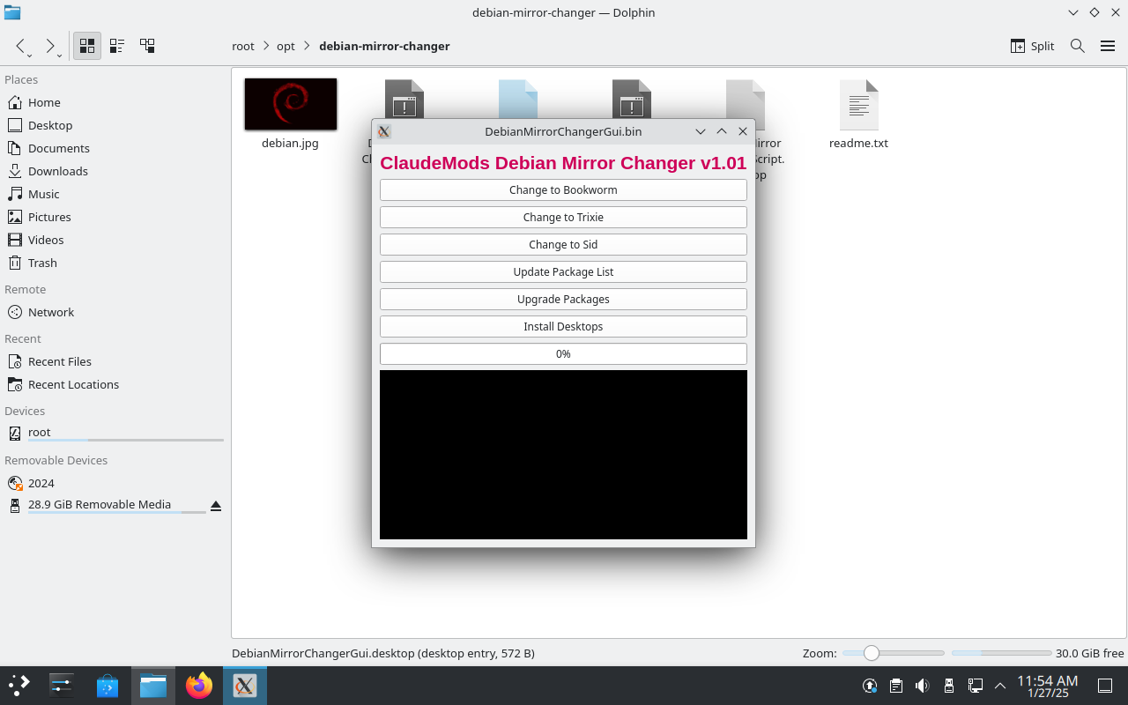Open removable devices tray icon
The width and height of the screenshot is (1128, 705).
click(x=948, y=686)
